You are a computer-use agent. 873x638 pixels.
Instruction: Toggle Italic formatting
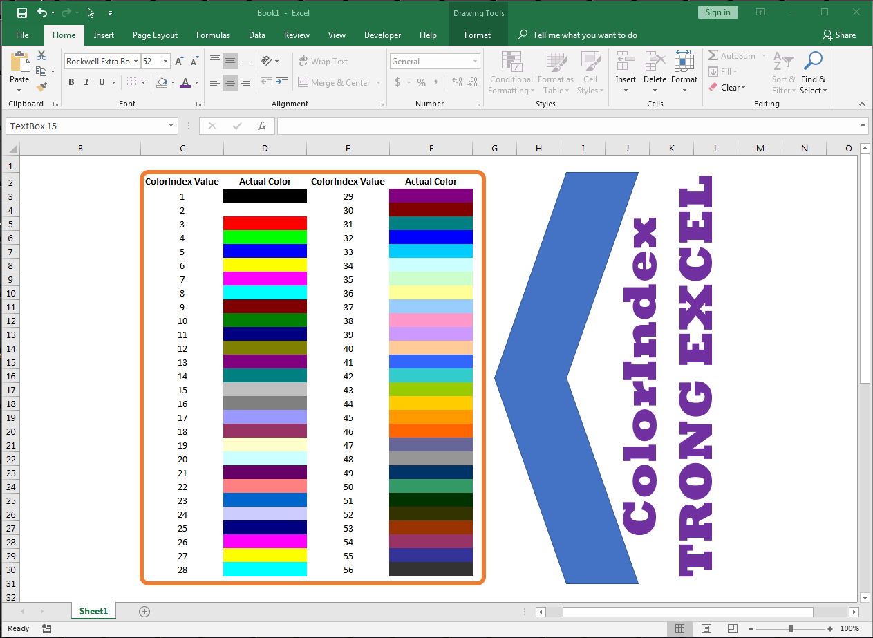click(86, 82)
